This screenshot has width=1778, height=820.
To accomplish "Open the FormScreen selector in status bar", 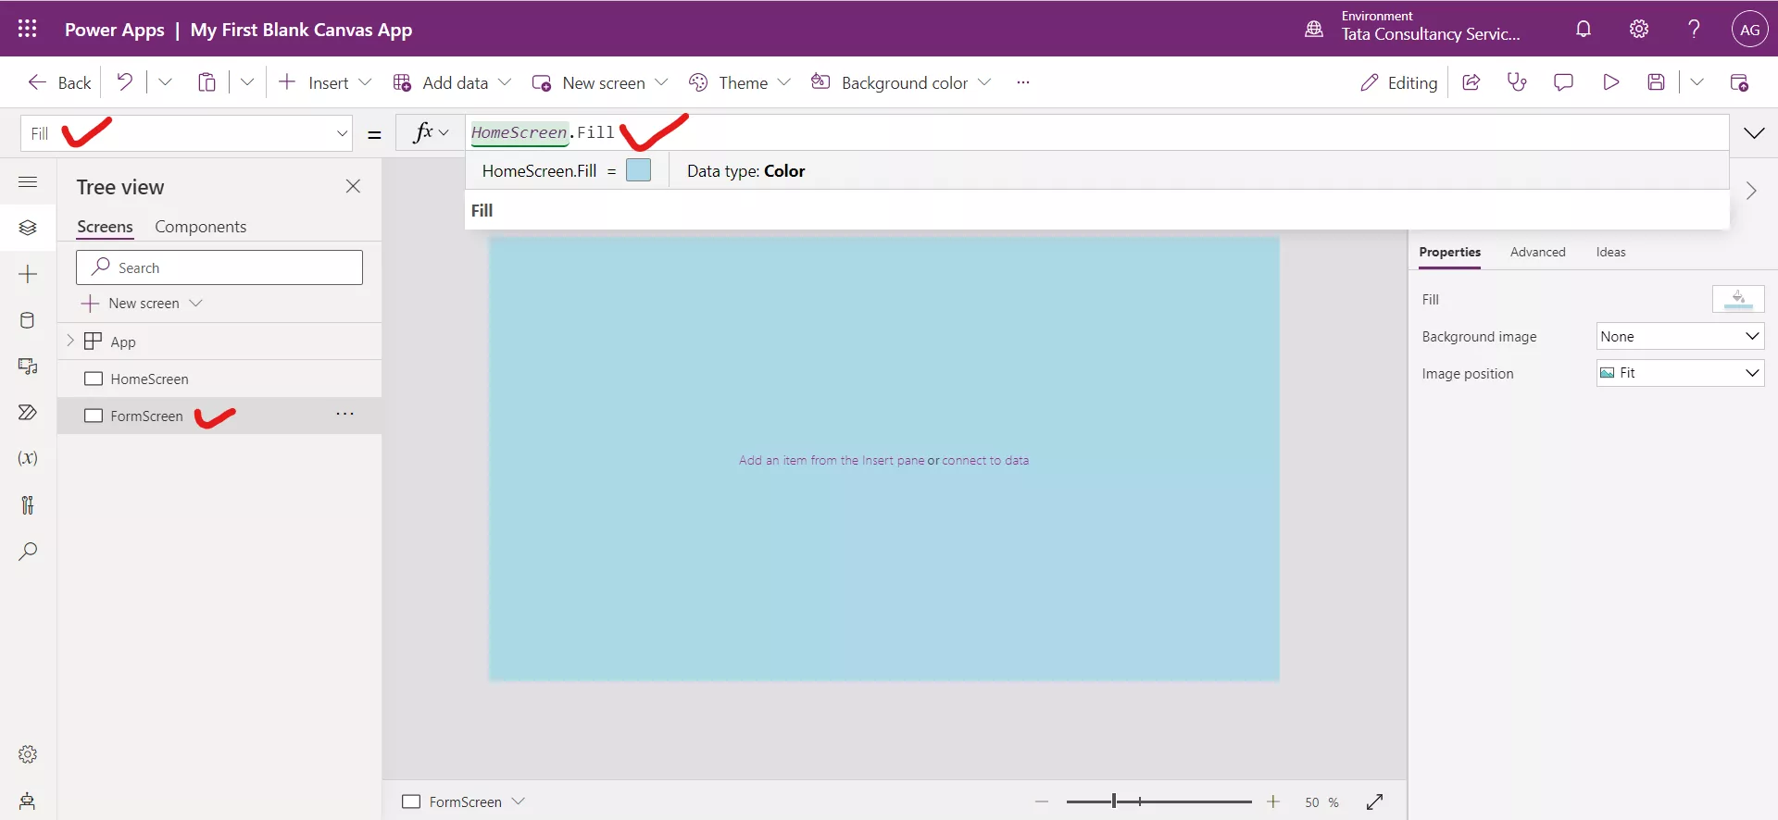I will click(463, 801).
